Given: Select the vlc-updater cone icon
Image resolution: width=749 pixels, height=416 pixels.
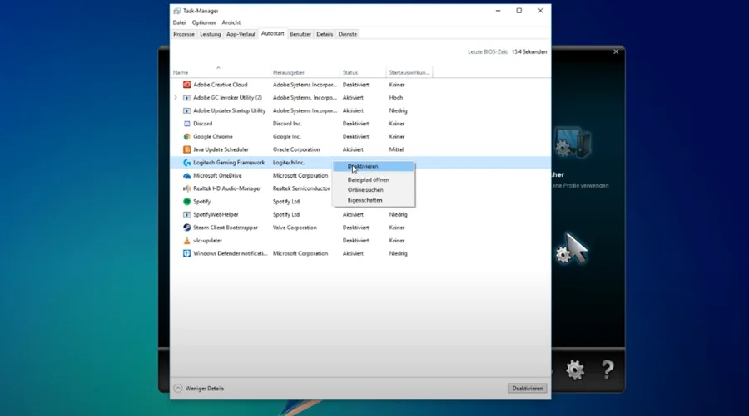Looking at the screenshot, I should point(186,241).
